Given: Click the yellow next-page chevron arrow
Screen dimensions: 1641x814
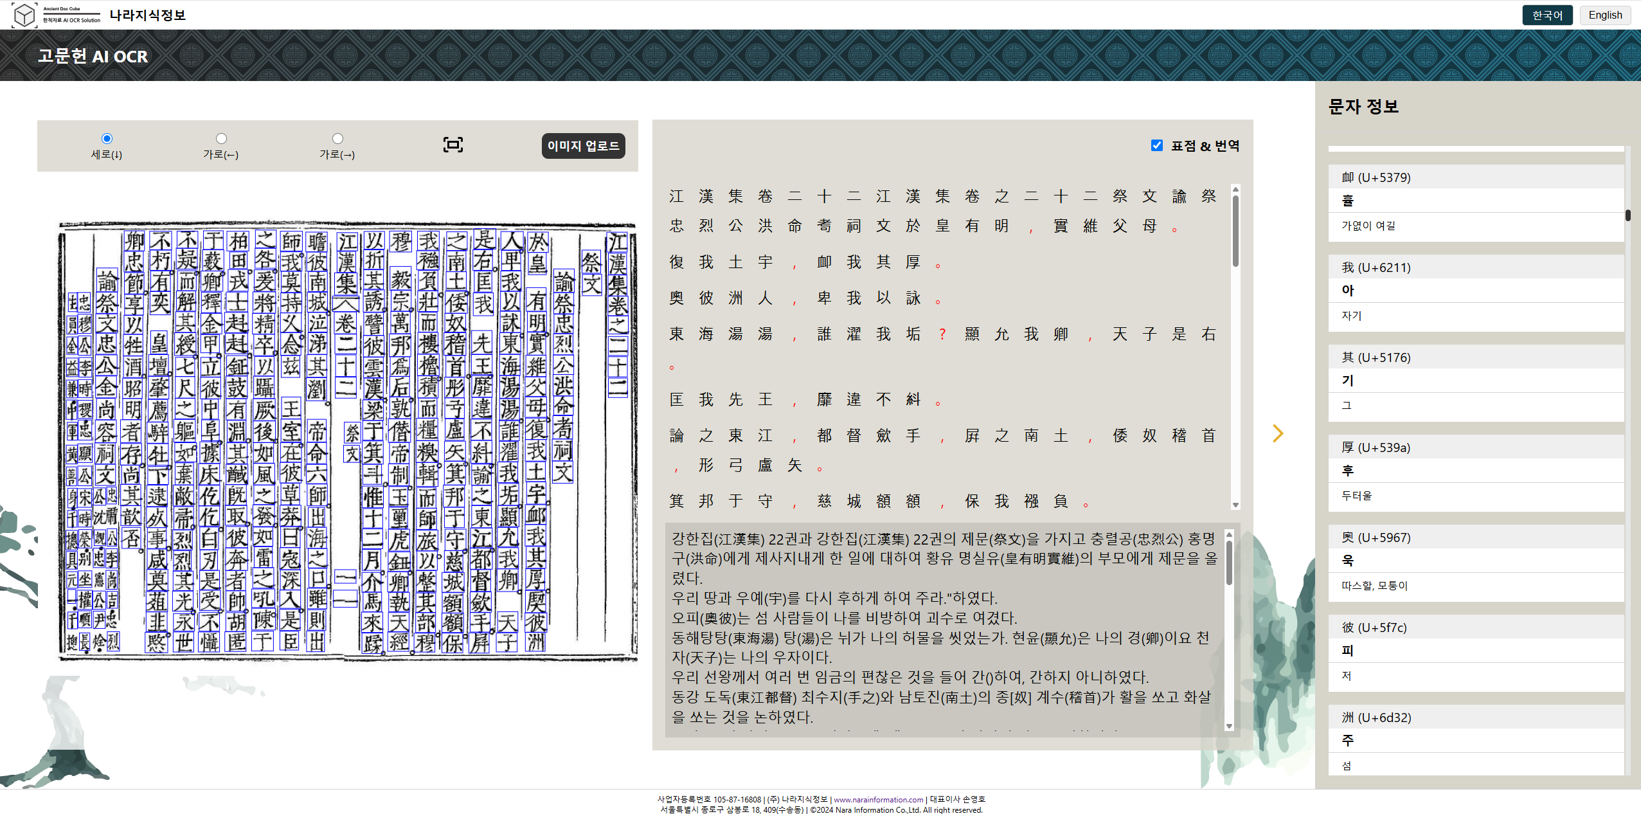Looking at the screenshot, I should (1277, 433).
